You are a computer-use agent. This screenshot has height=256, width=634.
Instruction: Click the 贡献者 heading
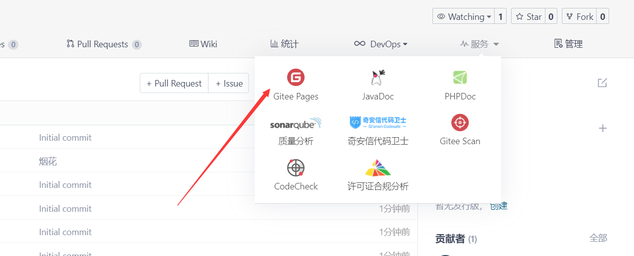(x=450, y=239)
